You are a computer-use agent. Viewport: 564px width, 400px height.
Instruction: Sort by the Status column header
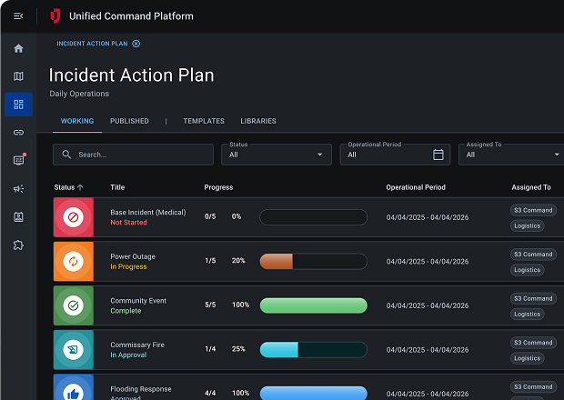tap(68, 187)
